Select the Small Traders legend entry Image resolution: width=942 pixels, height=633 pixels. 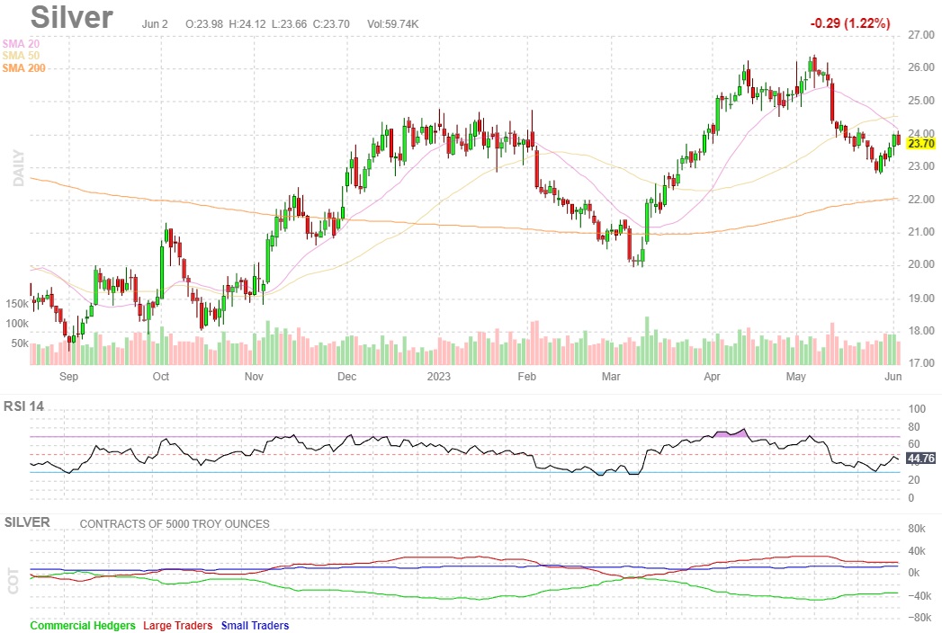[x=255, y=625]
